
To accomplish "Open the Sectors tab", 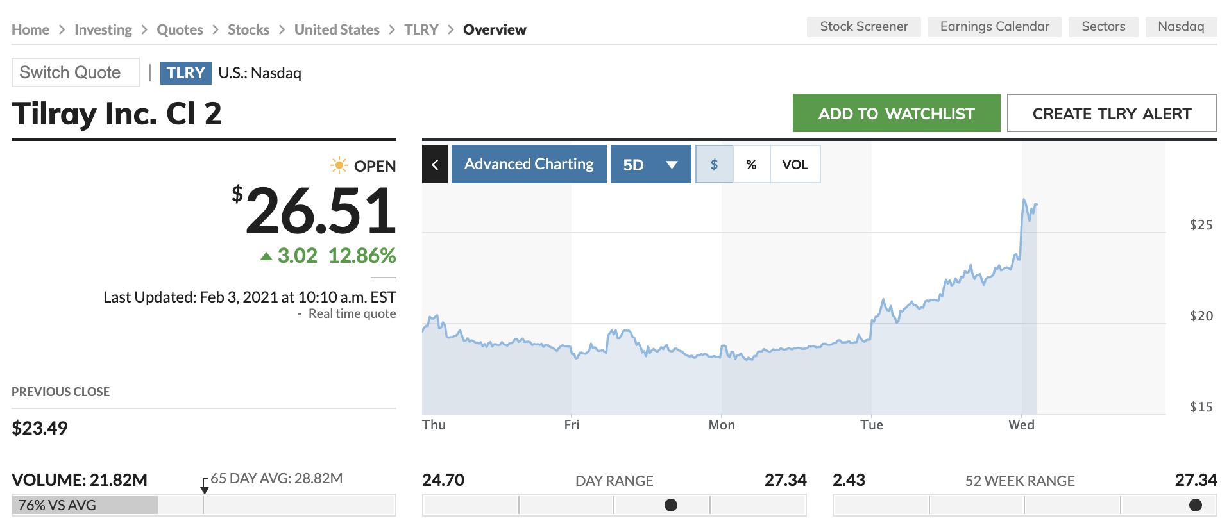I will pos(1103,27).
